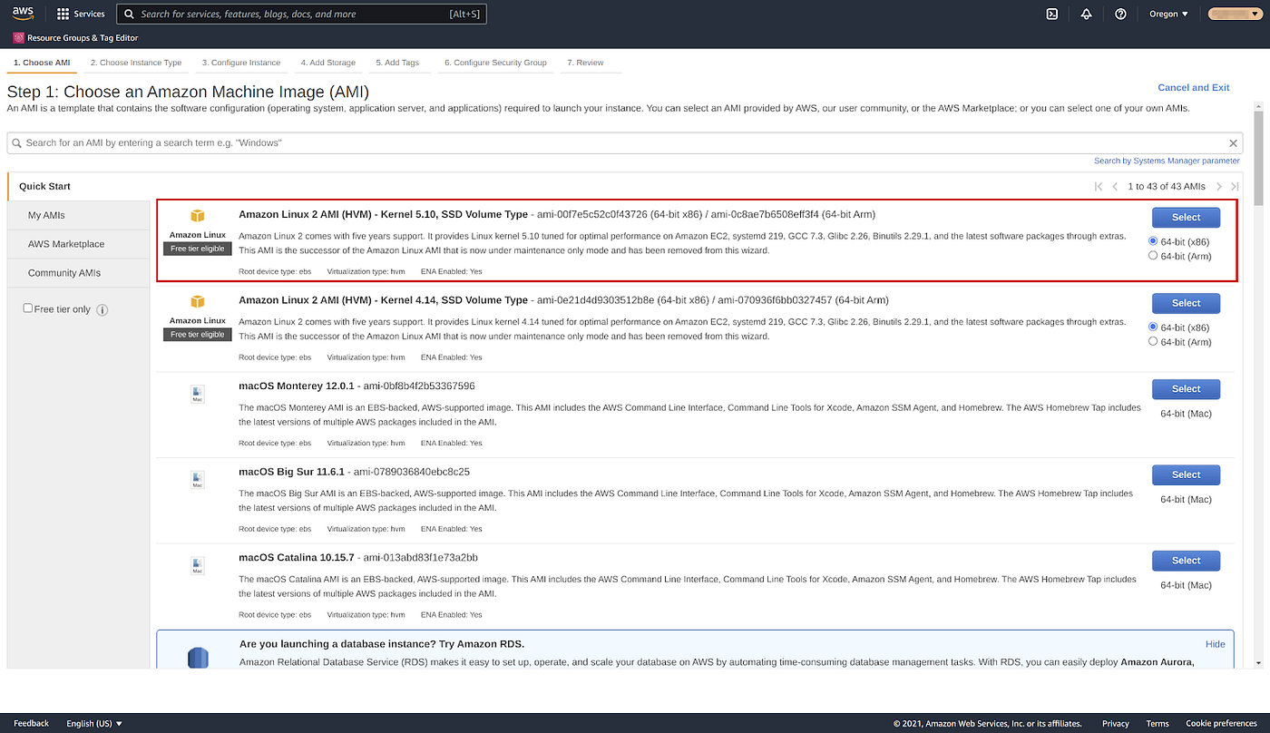
Task: Click the macOS Monterey Mac icon
Action: [197, 394]
